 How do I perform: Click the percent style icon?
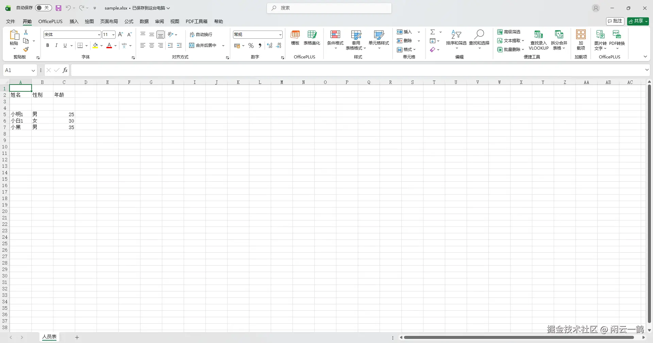point(251,46)
